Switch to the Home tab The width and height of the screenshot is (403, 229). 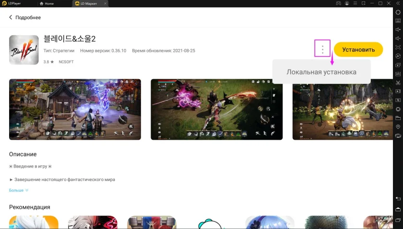click(47, 4)
